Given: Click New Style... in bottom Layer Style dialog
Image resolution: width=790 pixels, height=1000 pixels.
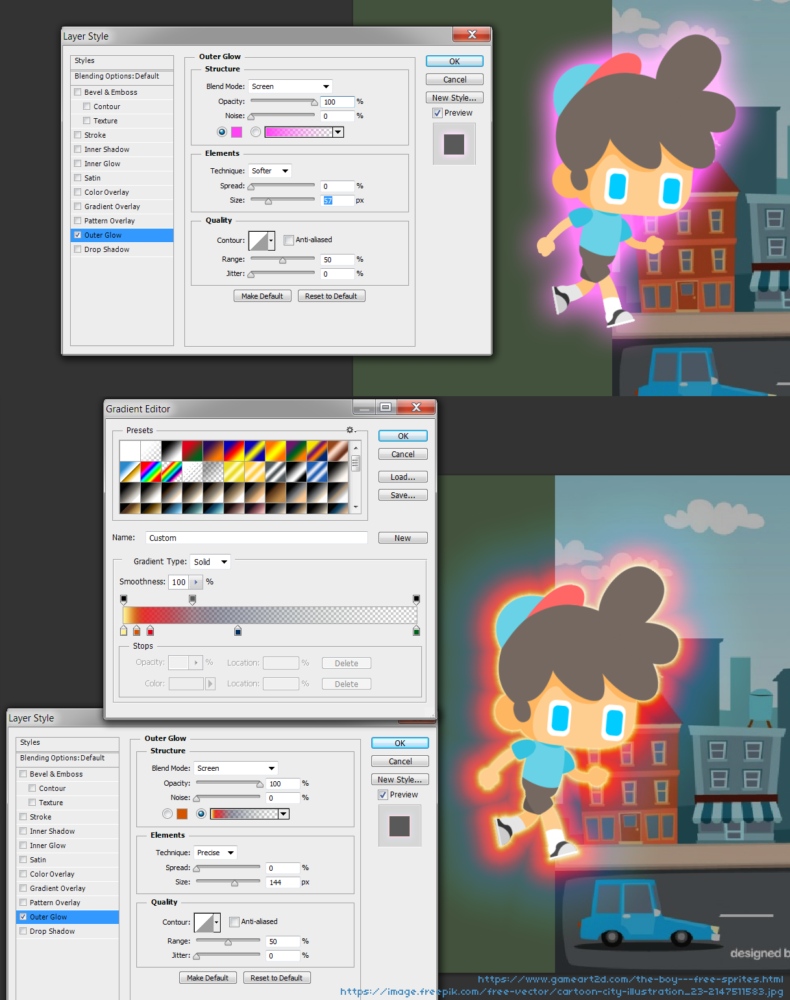Looking at the screenshot, I should point(400,779).
